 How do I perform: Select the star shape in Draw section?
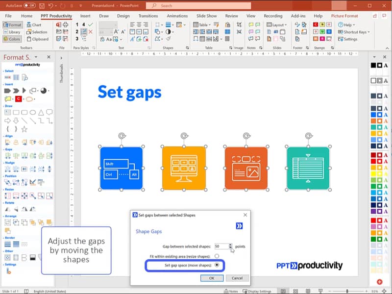coord(24,129)
